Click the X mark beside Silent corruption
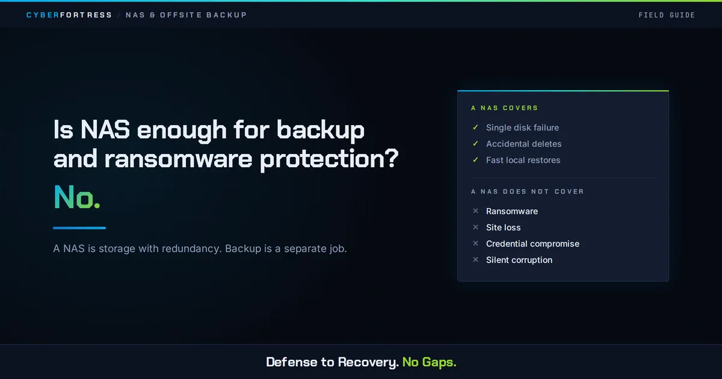 tap(475, 260)
